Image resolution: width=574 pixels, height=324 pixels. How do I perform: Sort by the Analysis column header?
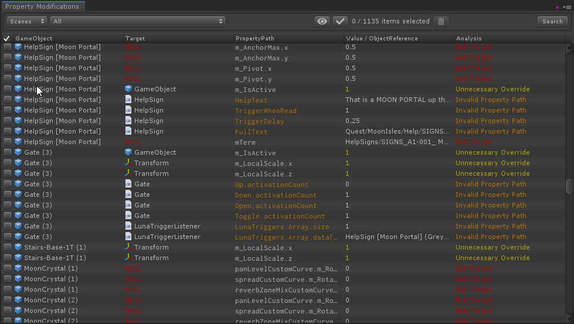pos(469,38)
